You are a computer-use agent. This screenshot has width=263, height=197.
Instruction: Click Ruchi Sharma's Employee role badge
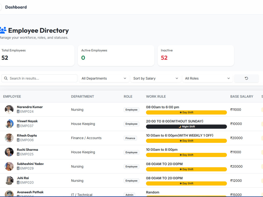coord(131,152)
